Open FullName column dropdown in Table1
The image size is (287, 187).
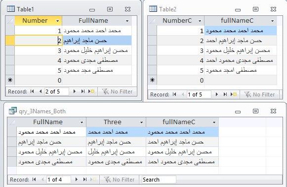[x=127, y=21]
